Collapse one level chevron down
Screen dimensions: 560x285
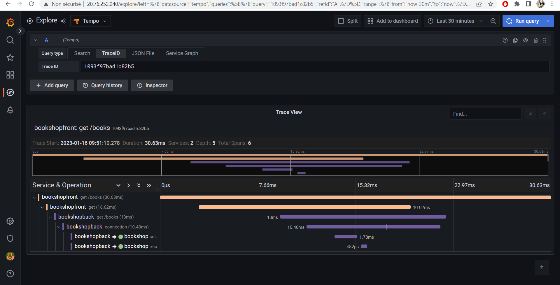click(x=118, y=185)
